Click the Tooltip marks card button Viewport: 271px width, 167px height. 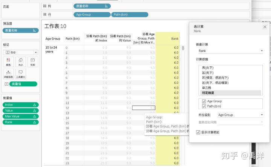[x=21, y=74]
